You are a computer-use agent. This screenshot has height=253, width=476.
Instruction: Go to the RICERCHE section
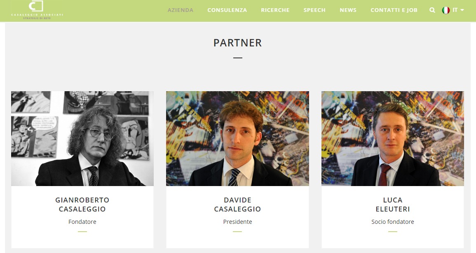point(275,10)
